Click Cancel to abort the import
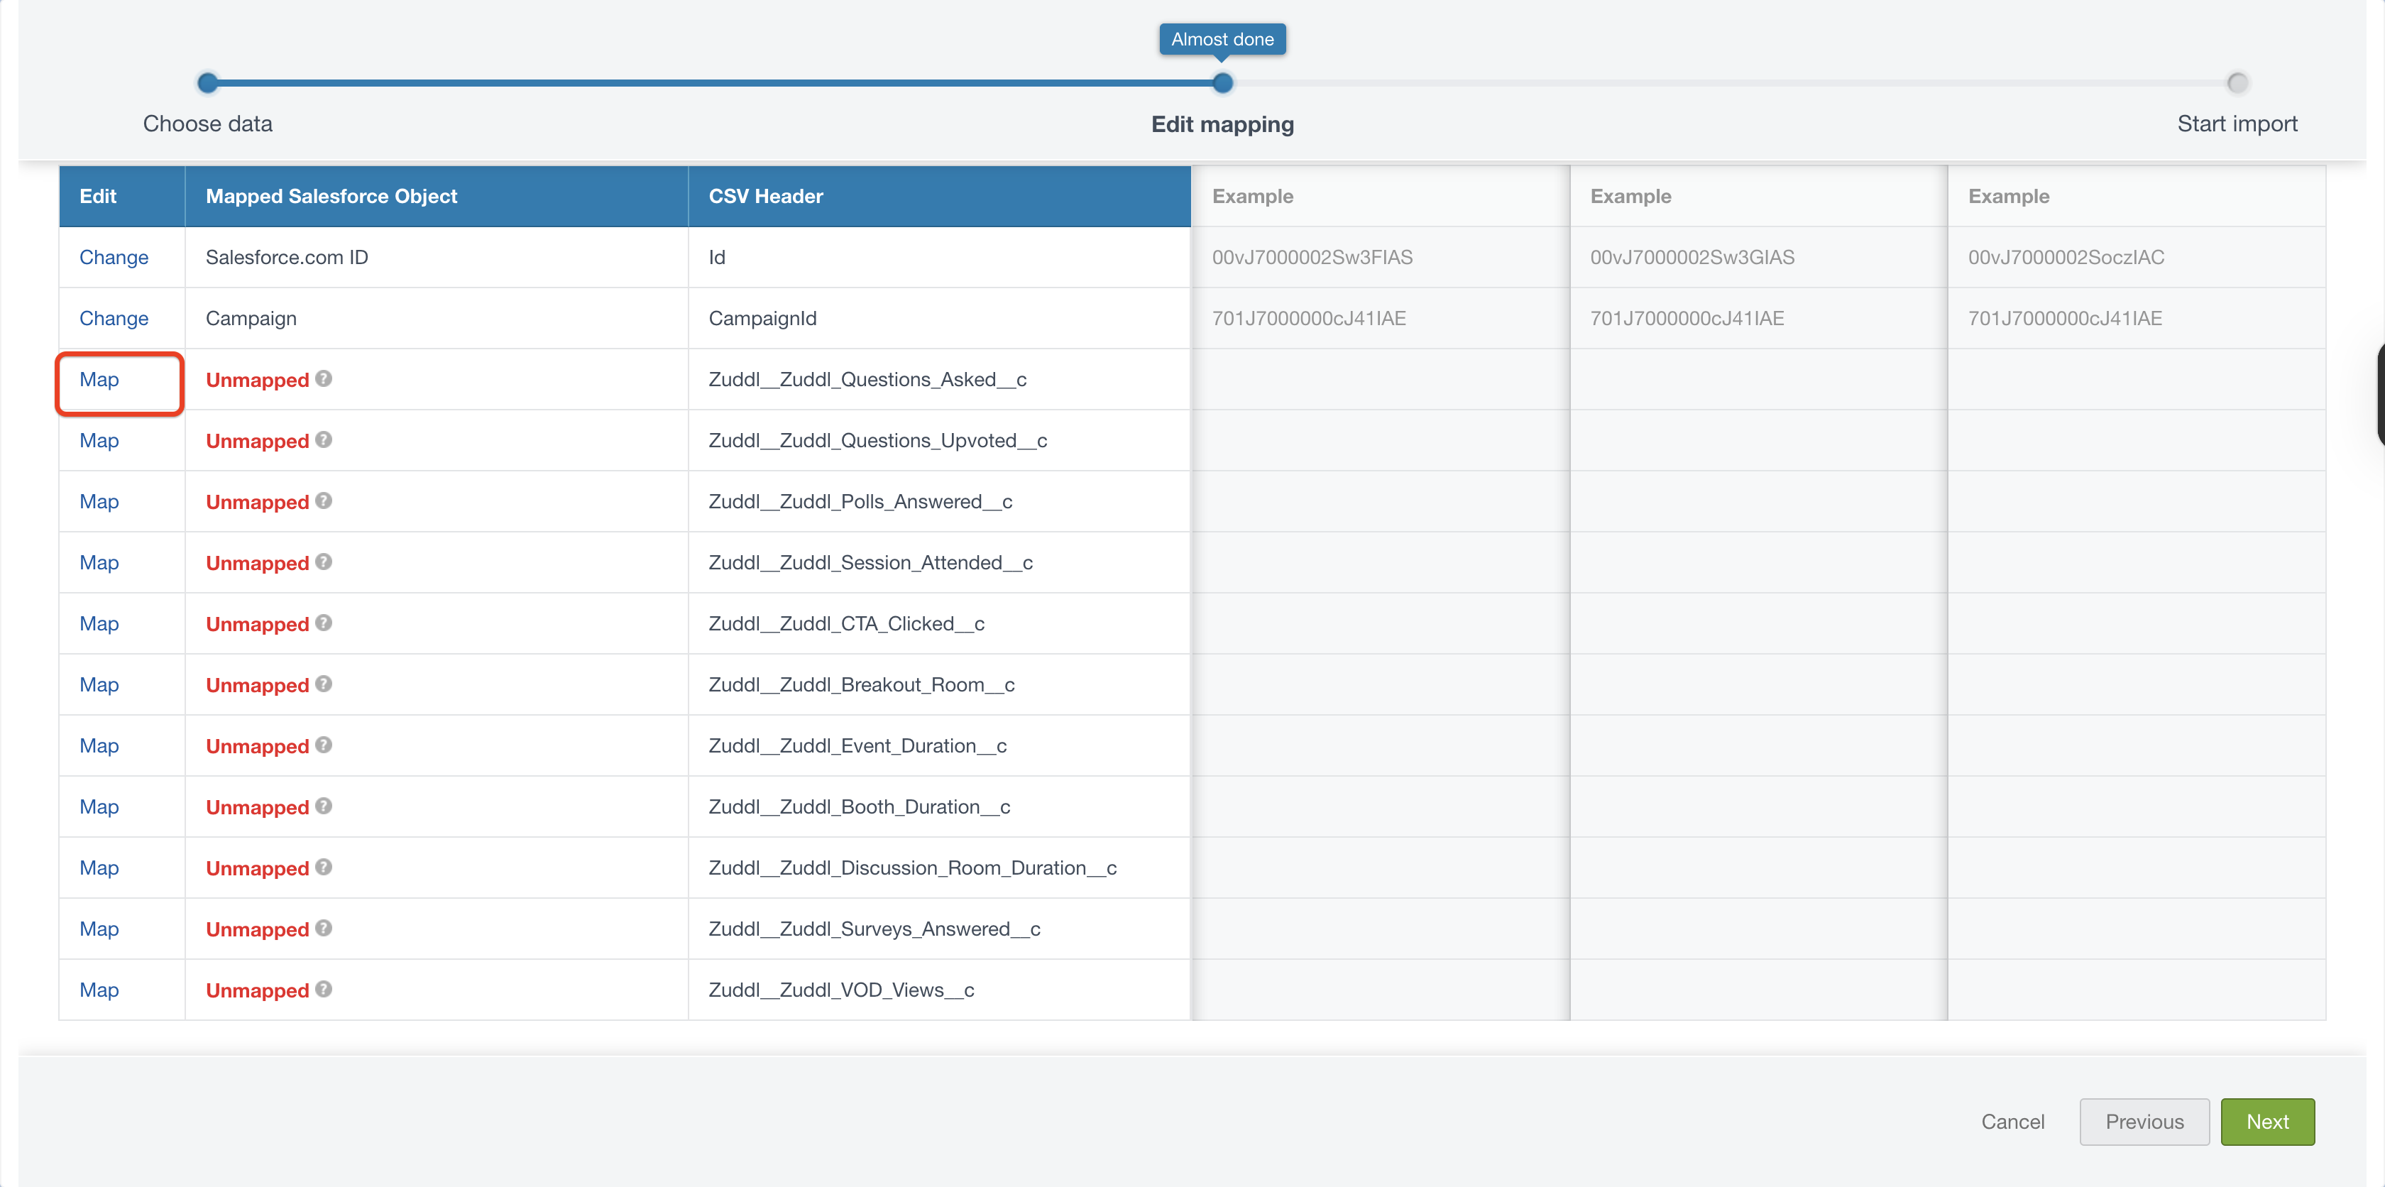2385x1187 pixels. click(2012, 1122)
